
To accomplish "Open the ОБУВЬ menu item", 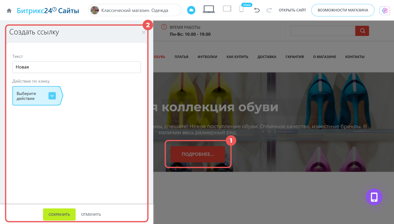I will 159,57.
